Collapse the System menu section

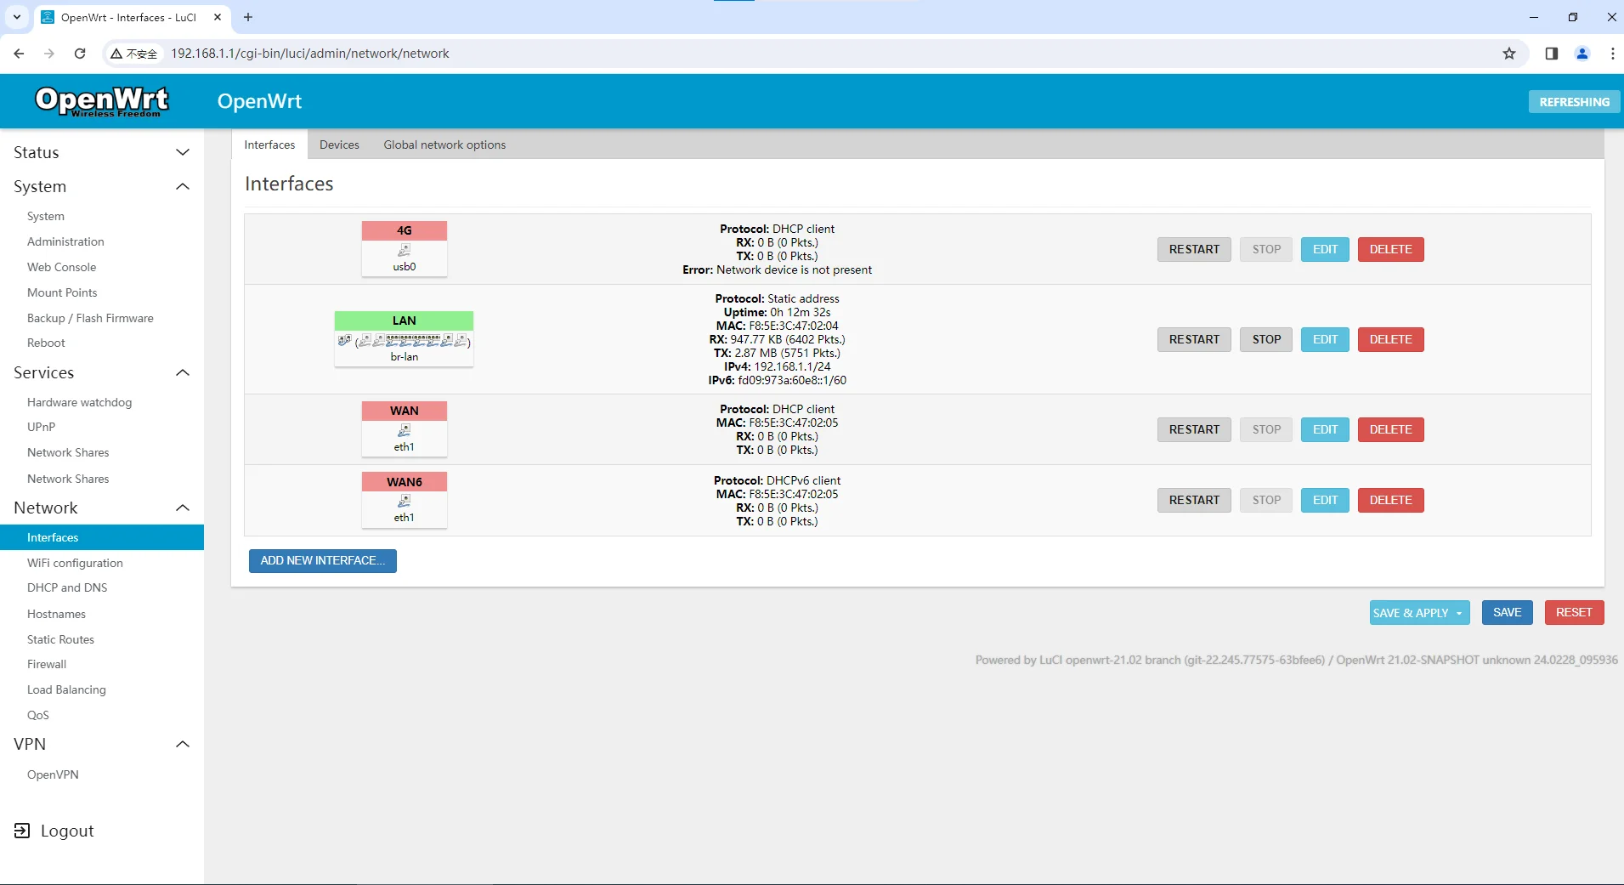point(182,186)
